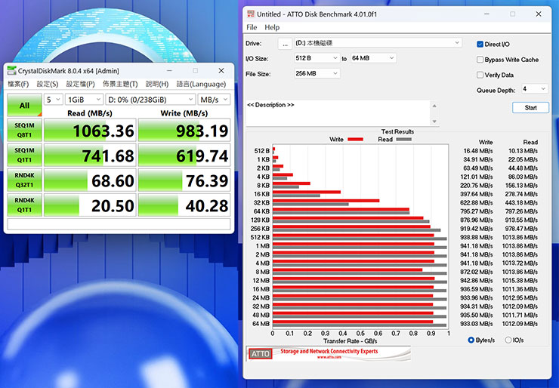Minimize the CrystalDiskMark window
The width and height of the screenshot is (559, 388).
pos(169,70)
